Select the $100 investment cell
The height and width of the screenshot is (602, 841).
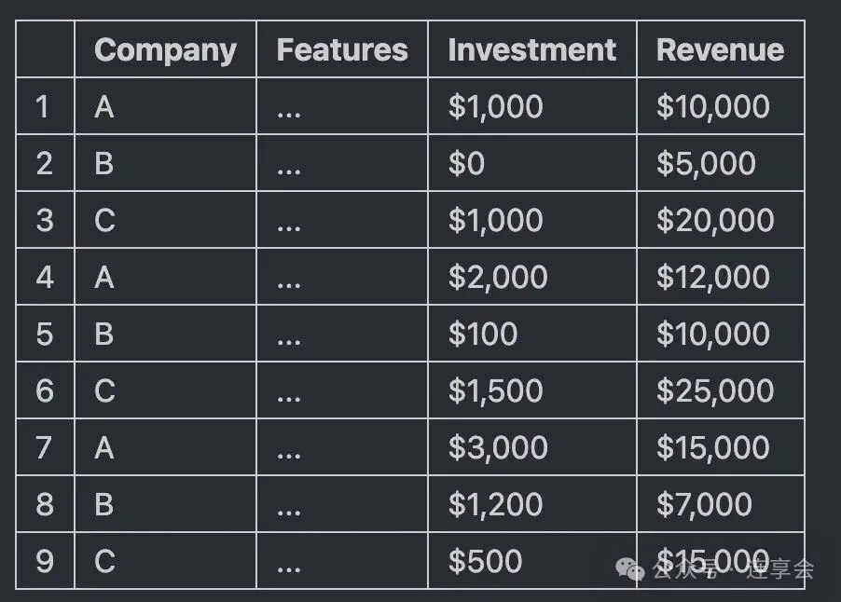click(x=532, y=334)
